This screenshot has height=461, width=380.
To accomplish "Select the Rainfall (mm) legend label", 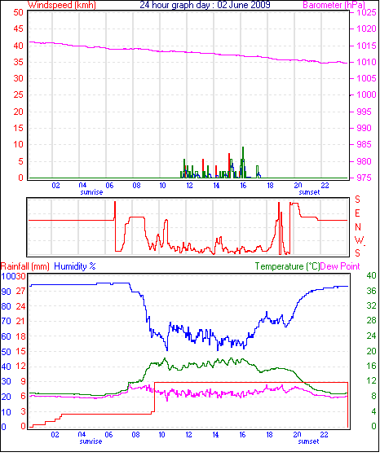I will [25, 266].
